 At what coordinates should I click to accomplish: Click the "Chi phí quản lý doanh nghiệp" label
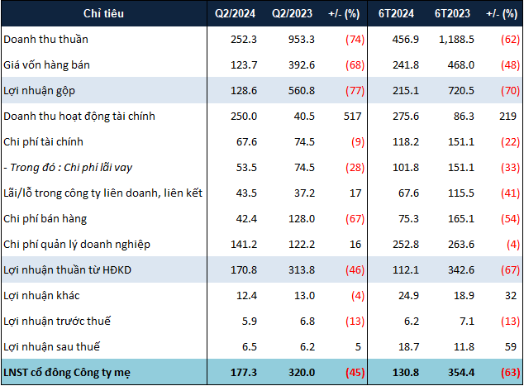[x=78, y=245]
